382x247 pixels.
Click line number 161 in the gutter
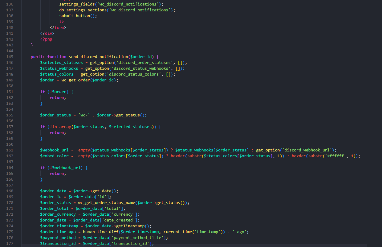pyautogui.click(x=10, y=150)
